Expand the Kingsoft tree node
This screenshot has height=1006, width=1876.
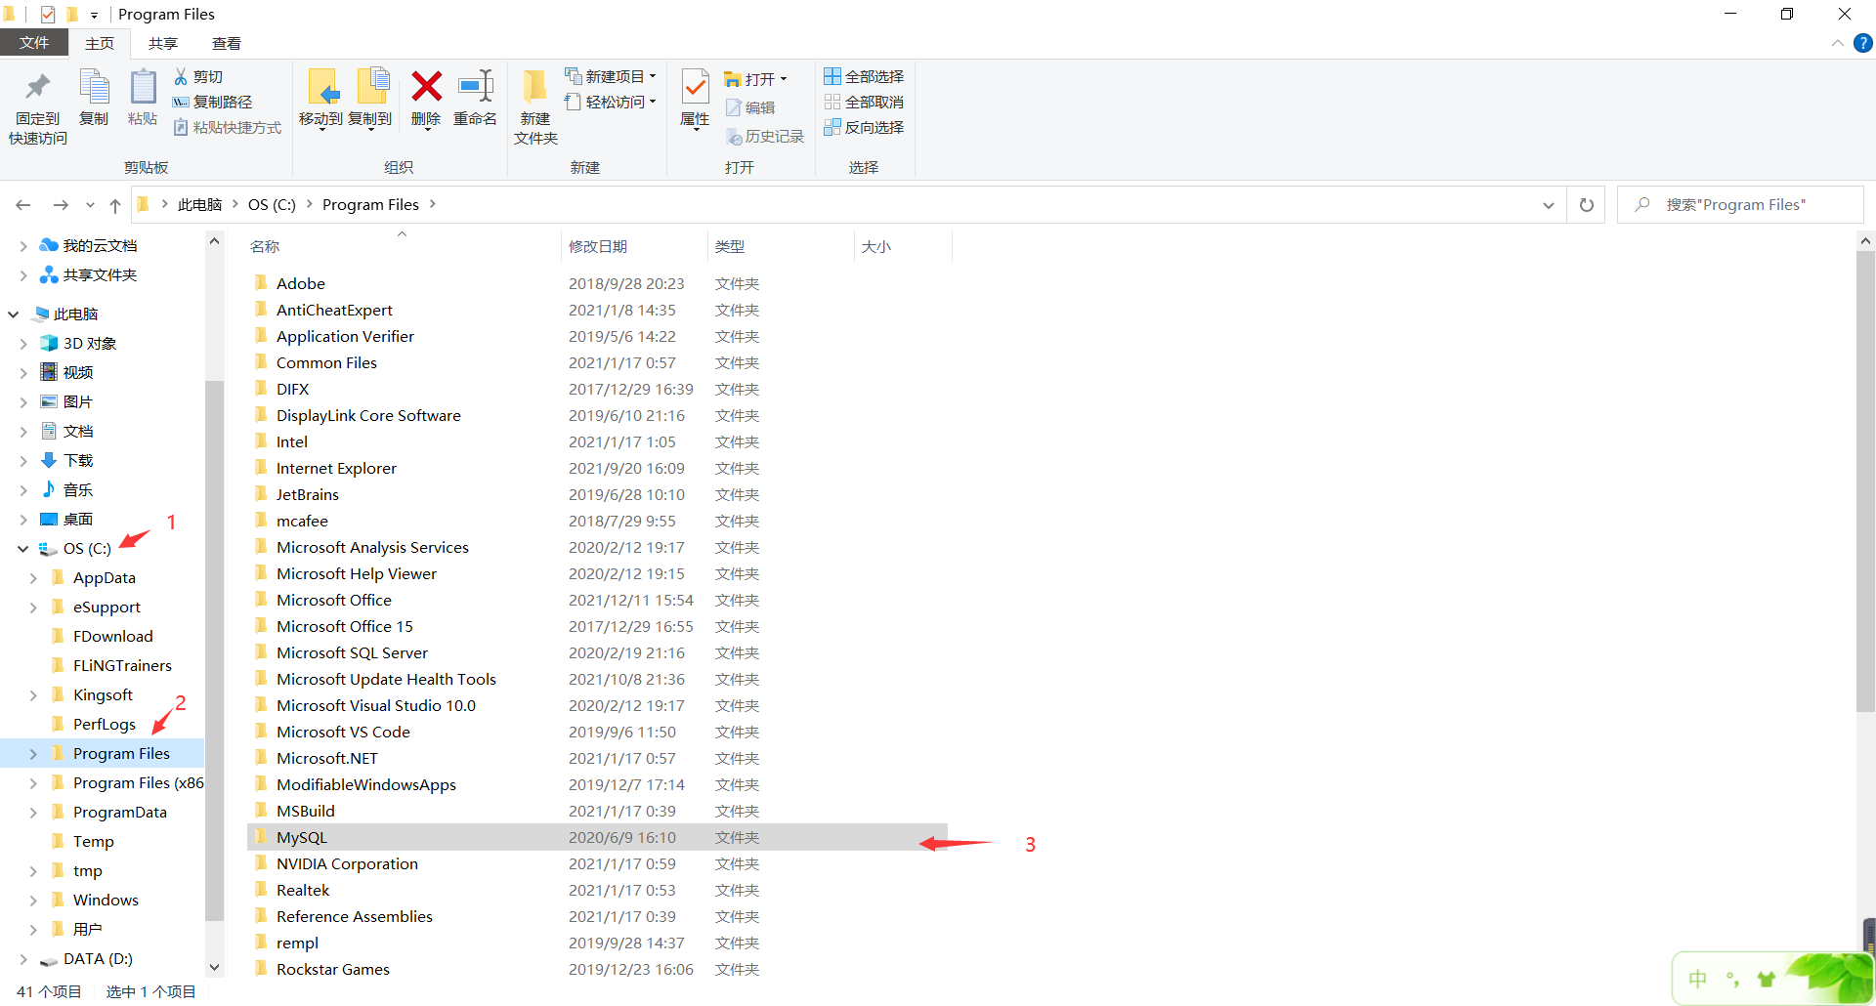coord(33,695)
